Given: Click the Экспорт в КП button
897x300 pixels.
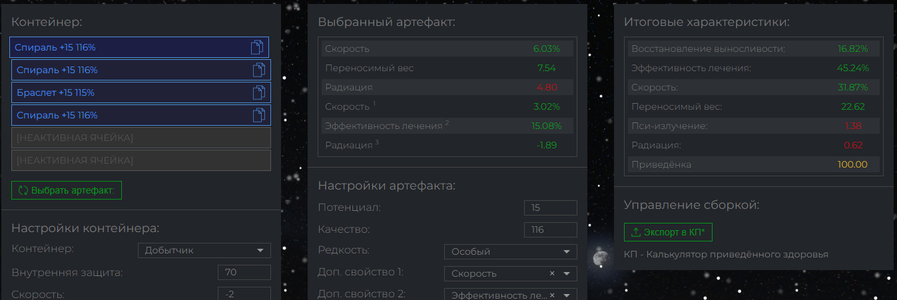Looking at the screenshot, I should pyautogui.click(x=669, y=232).
